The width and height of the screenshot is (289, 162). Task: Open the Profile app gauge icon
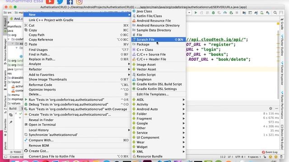(225, 13)
